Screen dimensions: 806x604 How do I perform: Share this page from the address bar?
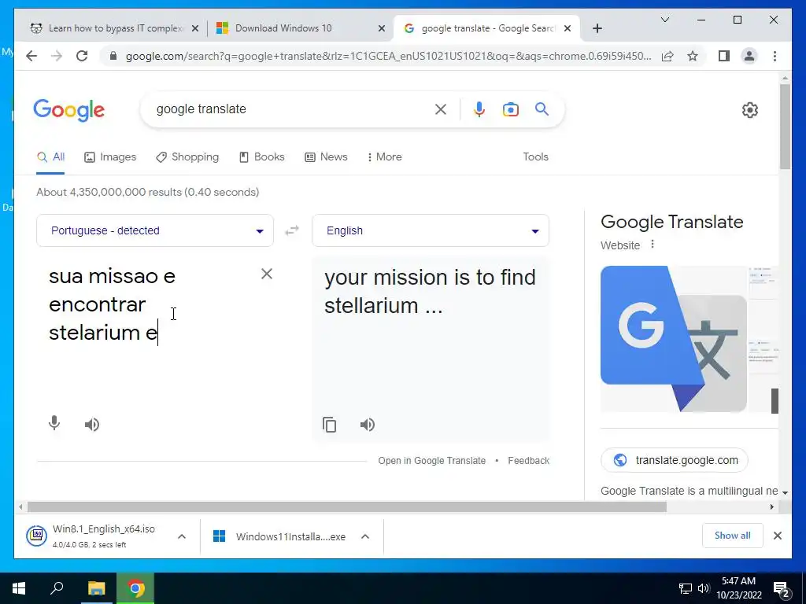pyautogui.click(x=667, y=56)
